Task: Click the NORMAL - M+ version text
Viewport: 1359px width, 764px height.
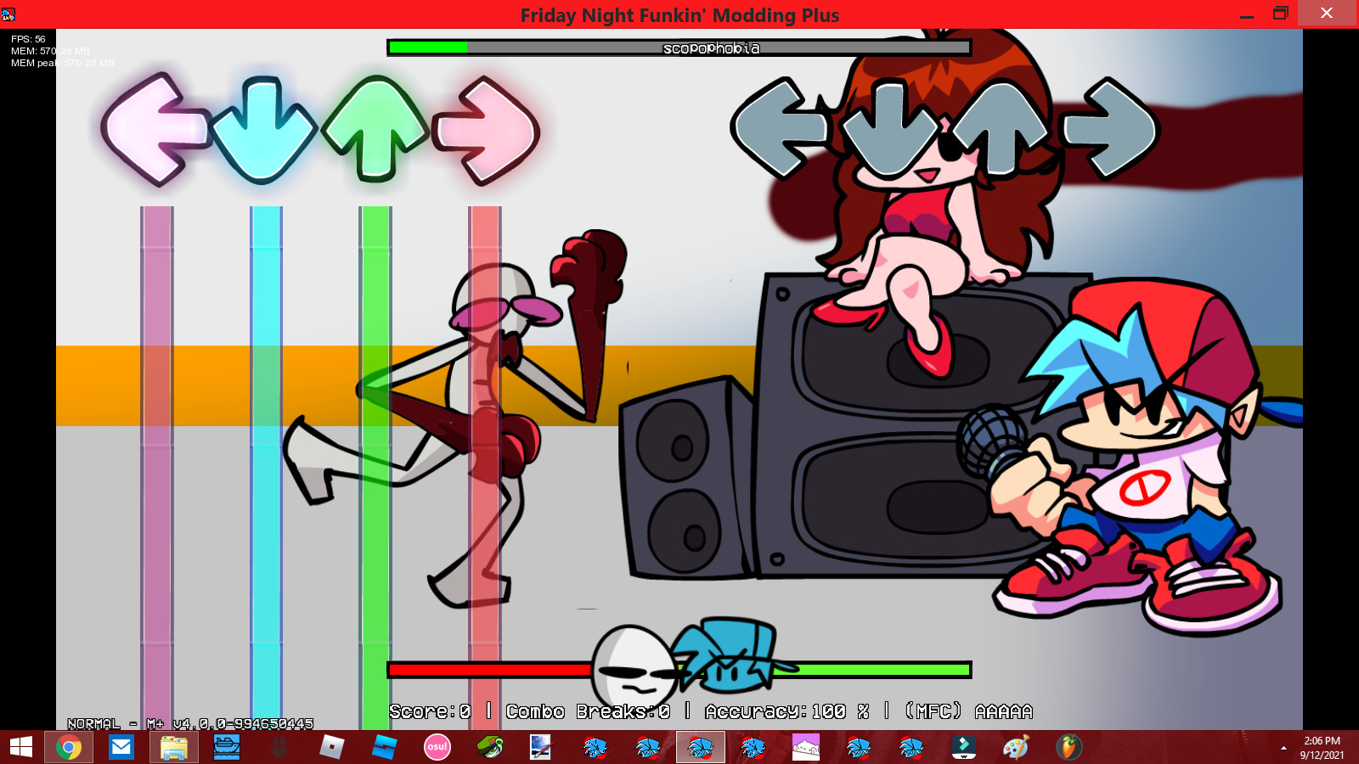Action: click(190, 724)
